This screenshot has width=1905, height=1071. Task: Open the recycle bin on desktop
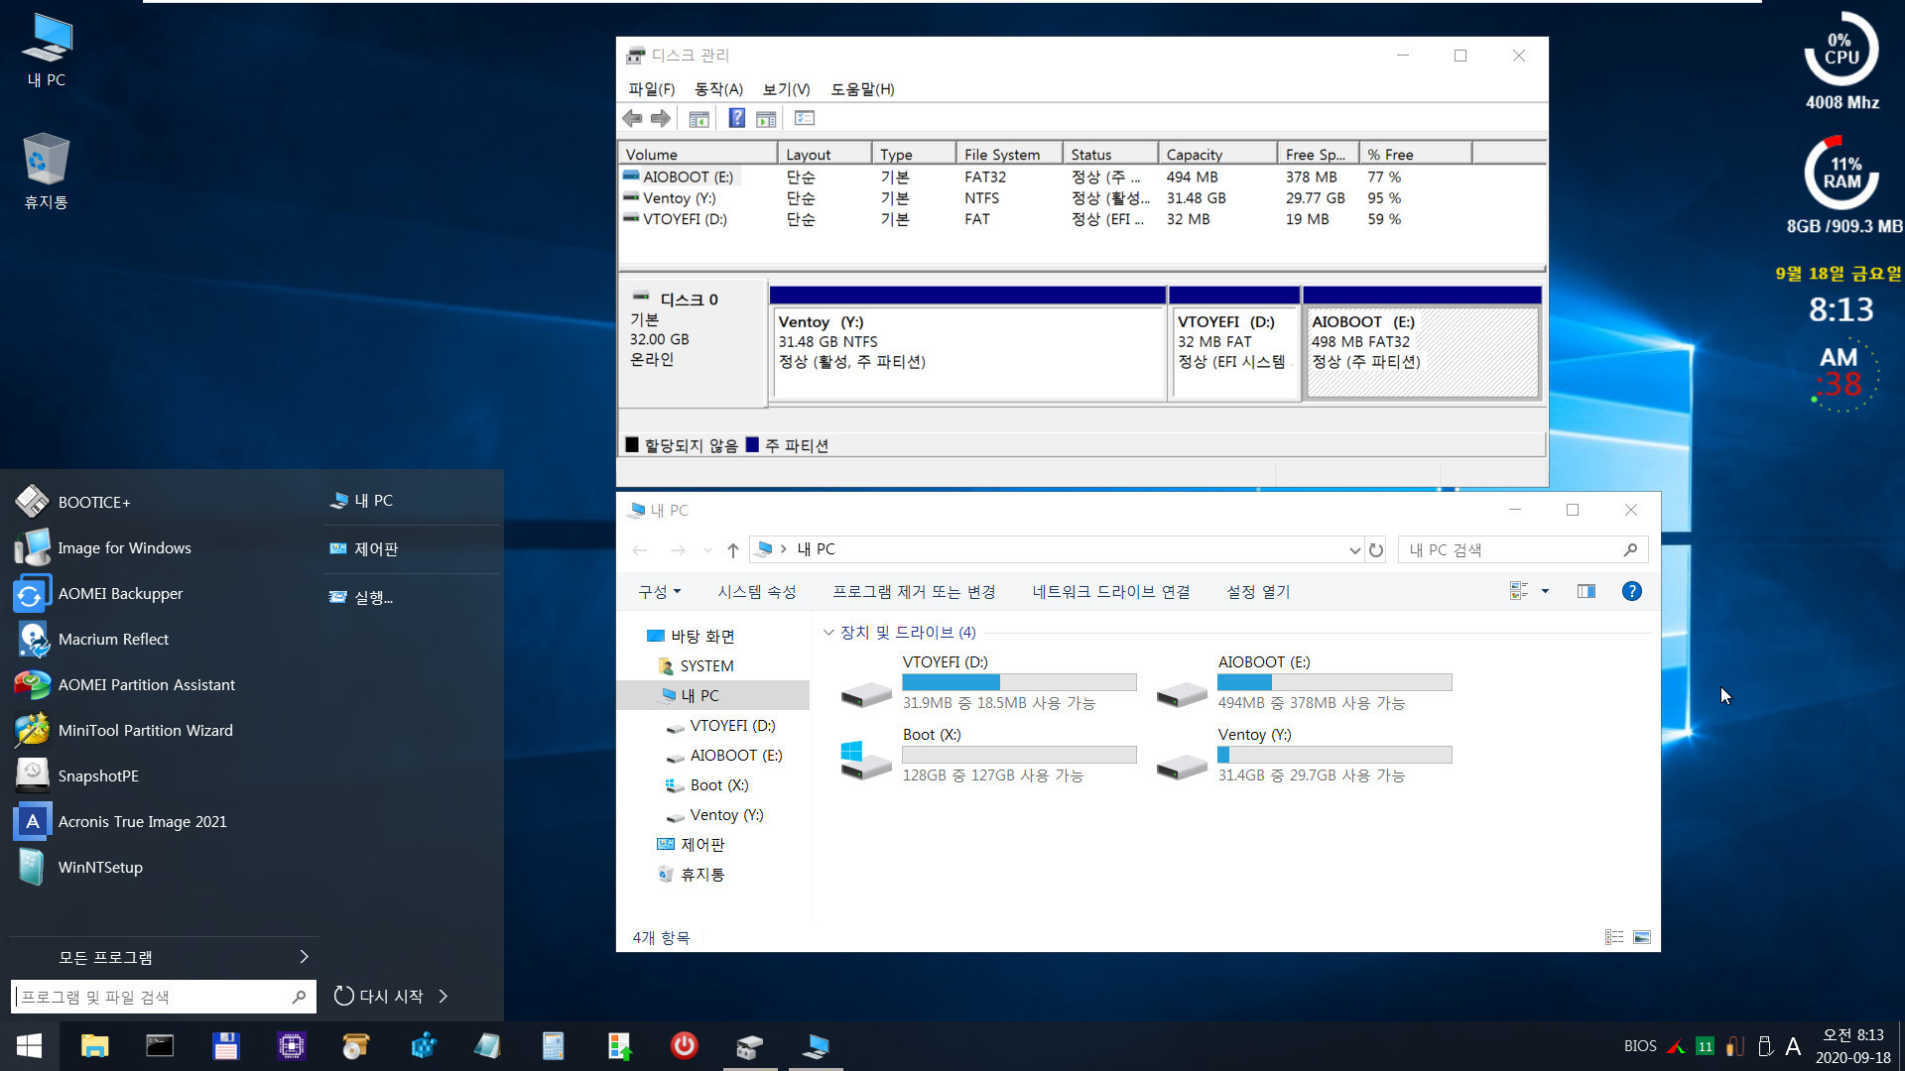tap(46, 172)
